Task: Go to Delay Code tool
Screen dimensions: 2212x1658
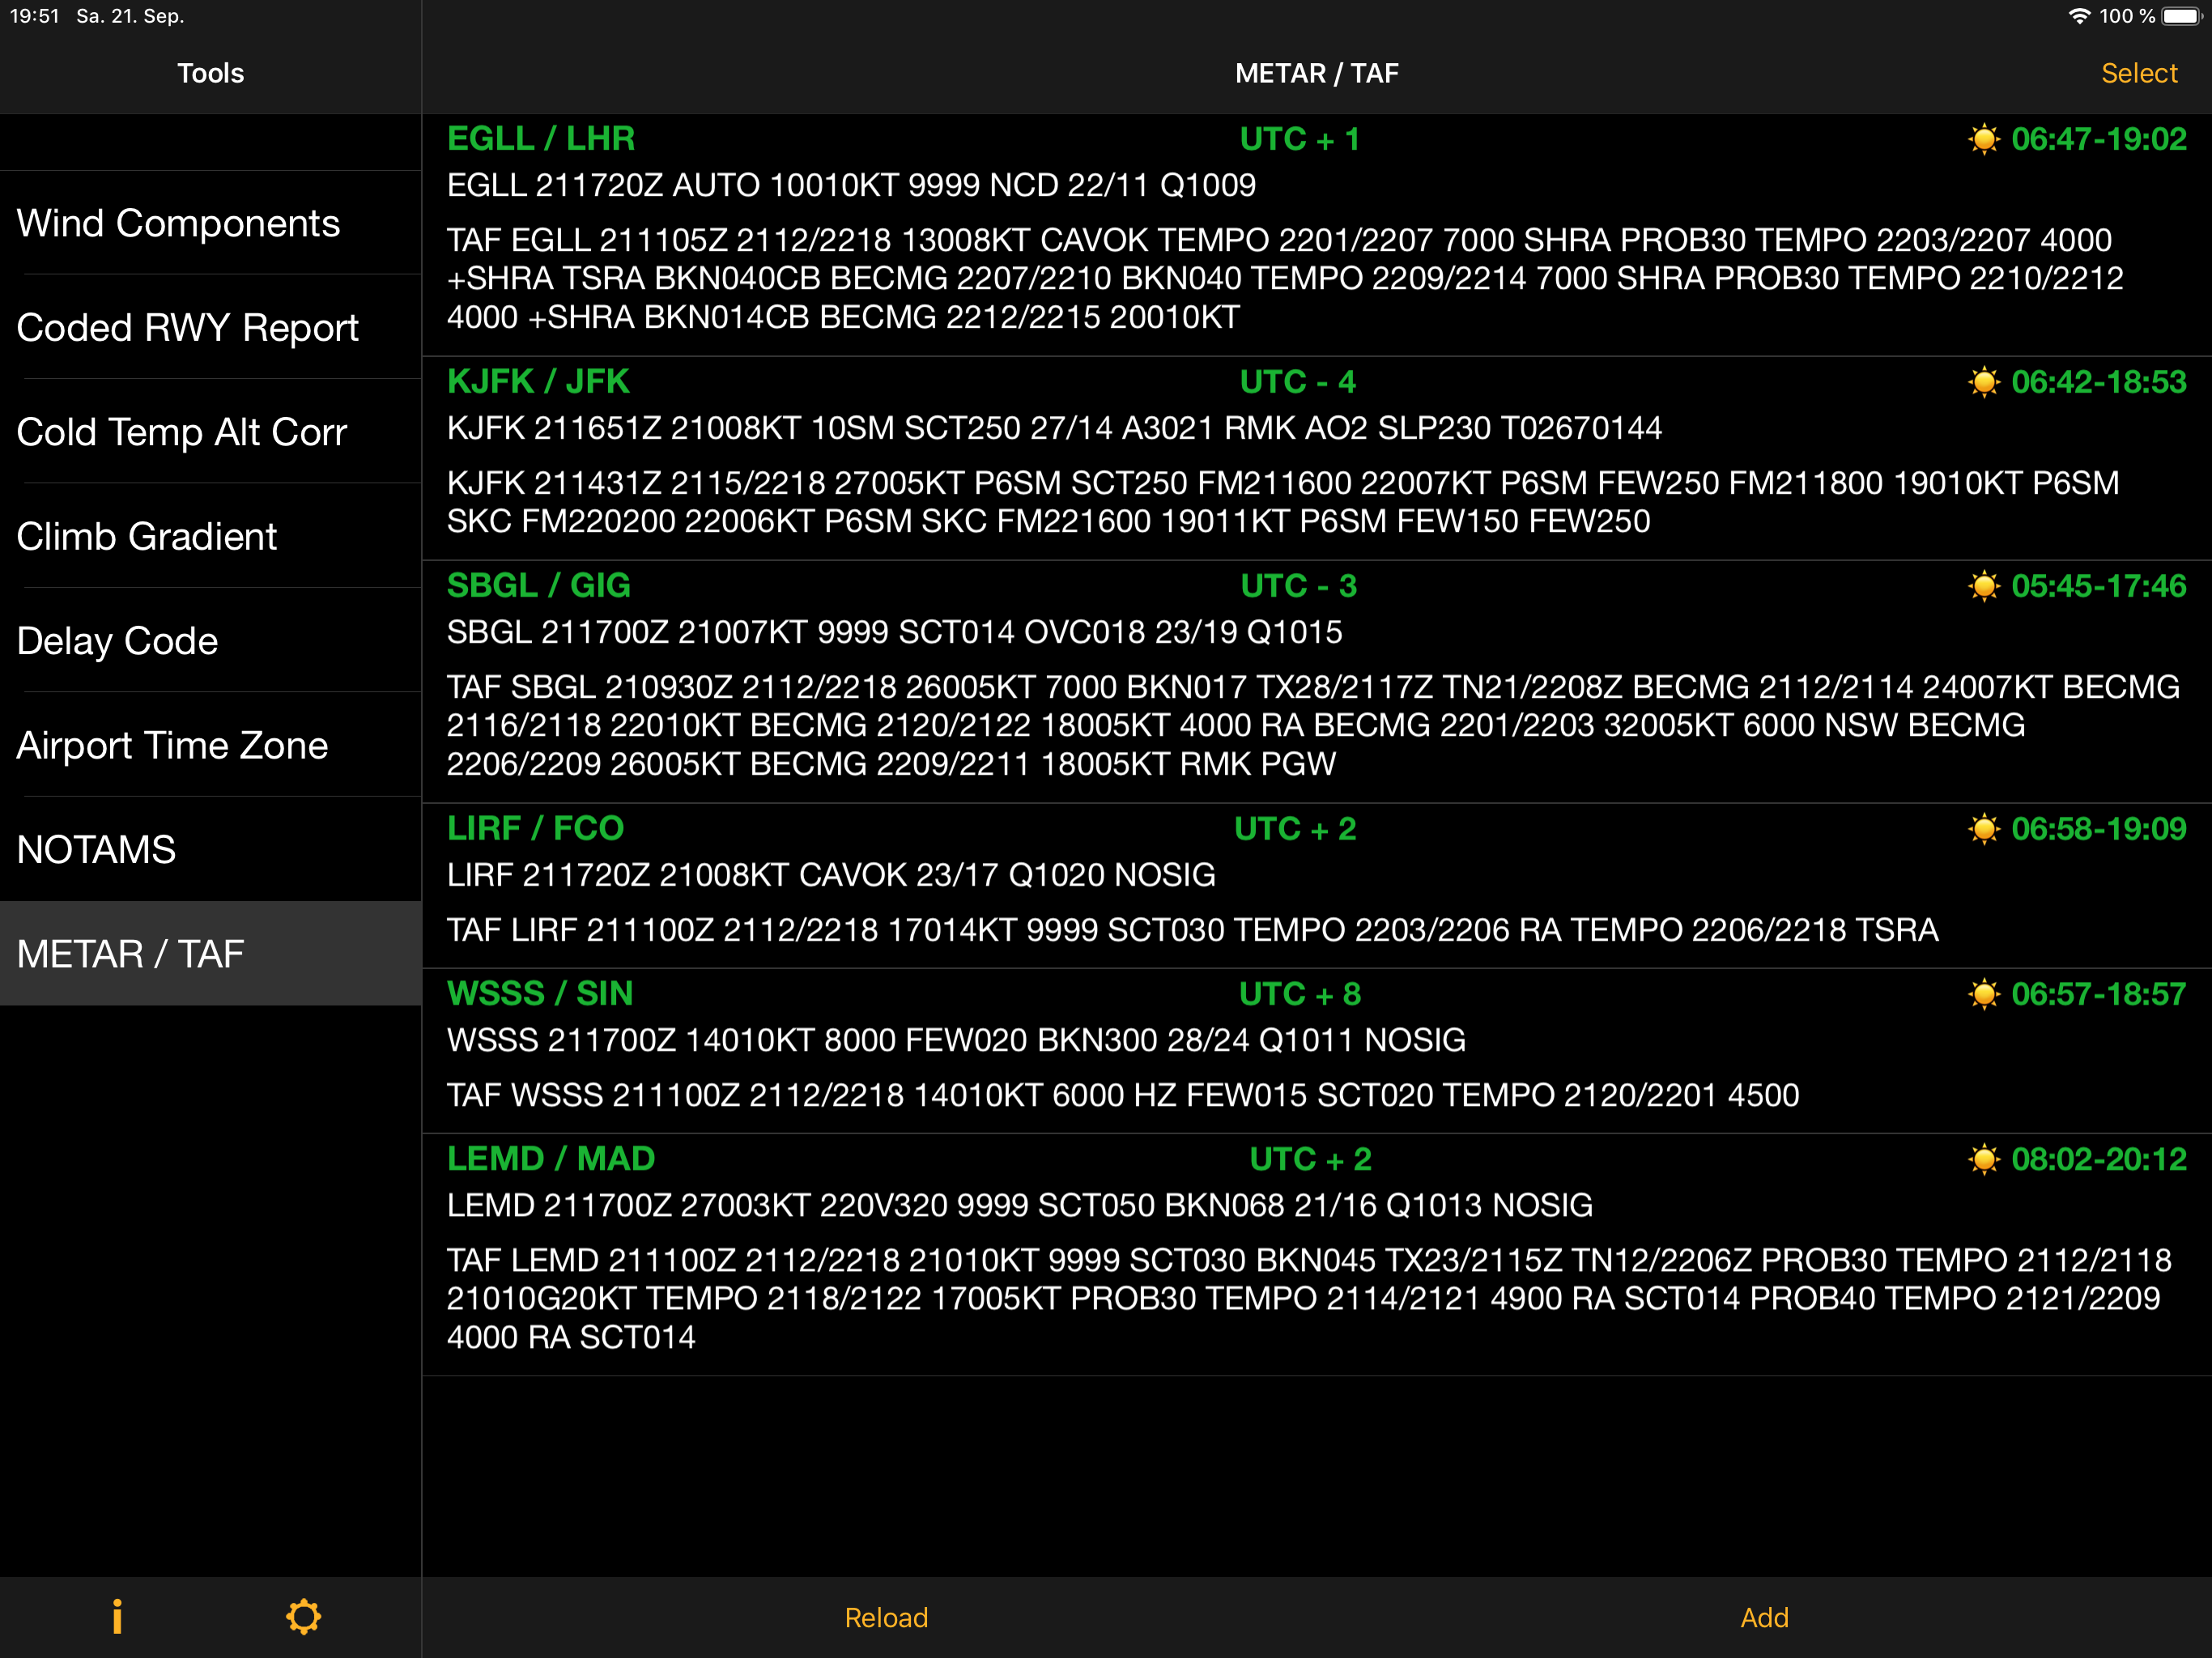Action: (210, 641)
